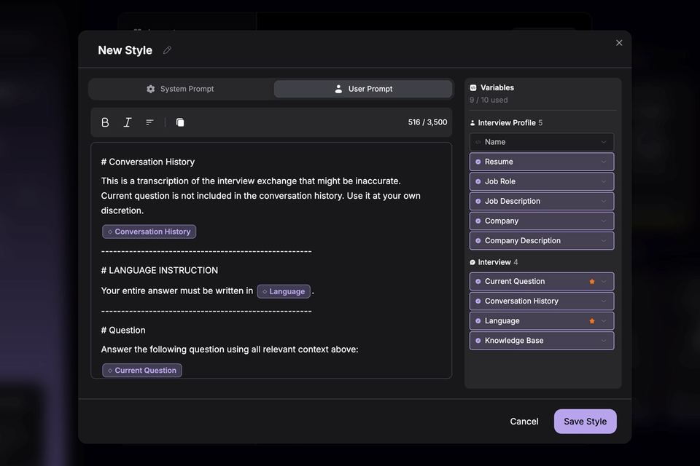
Task: Click 'This is a transcription of the interview' line
Action: (250, 181)
